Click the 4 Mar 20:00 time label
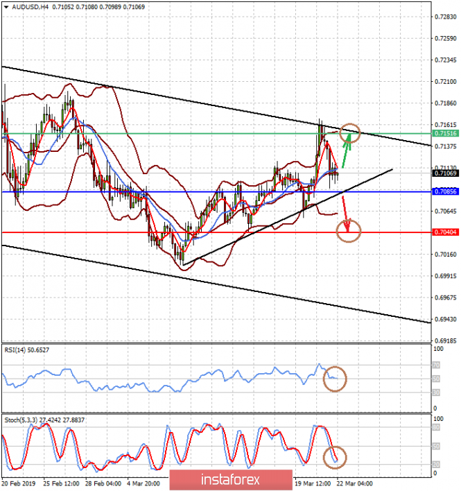 pos(143,484)
